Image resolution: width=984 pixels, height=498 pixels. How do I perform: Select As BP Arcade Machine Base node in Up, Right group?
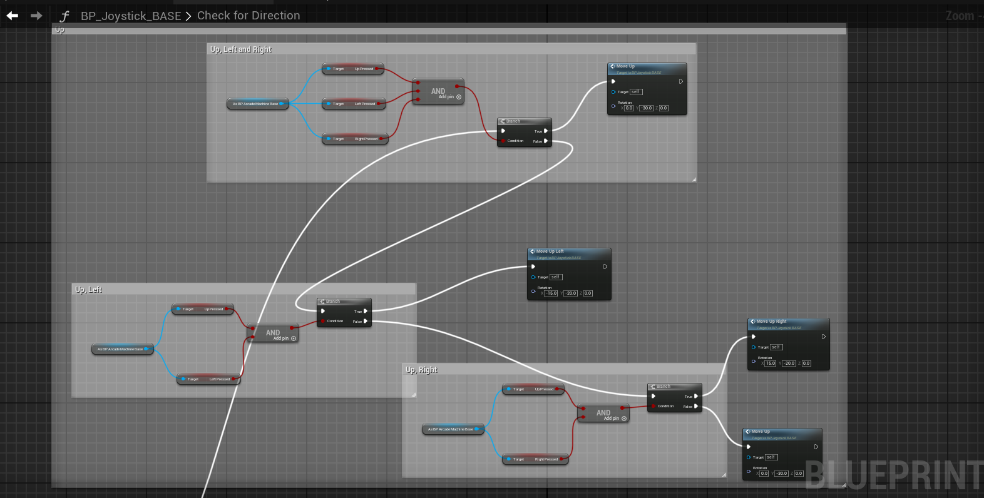tap(453, 429)
